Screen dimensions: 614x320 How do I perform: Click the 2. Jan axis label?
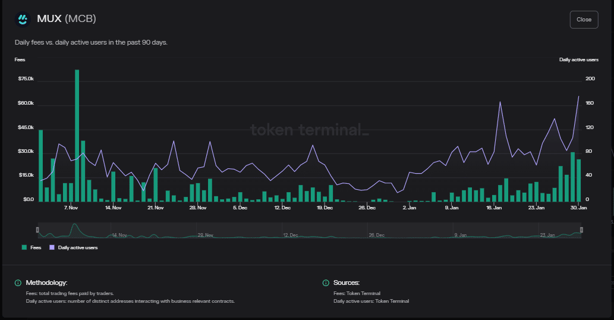click(x=409, y=208)
